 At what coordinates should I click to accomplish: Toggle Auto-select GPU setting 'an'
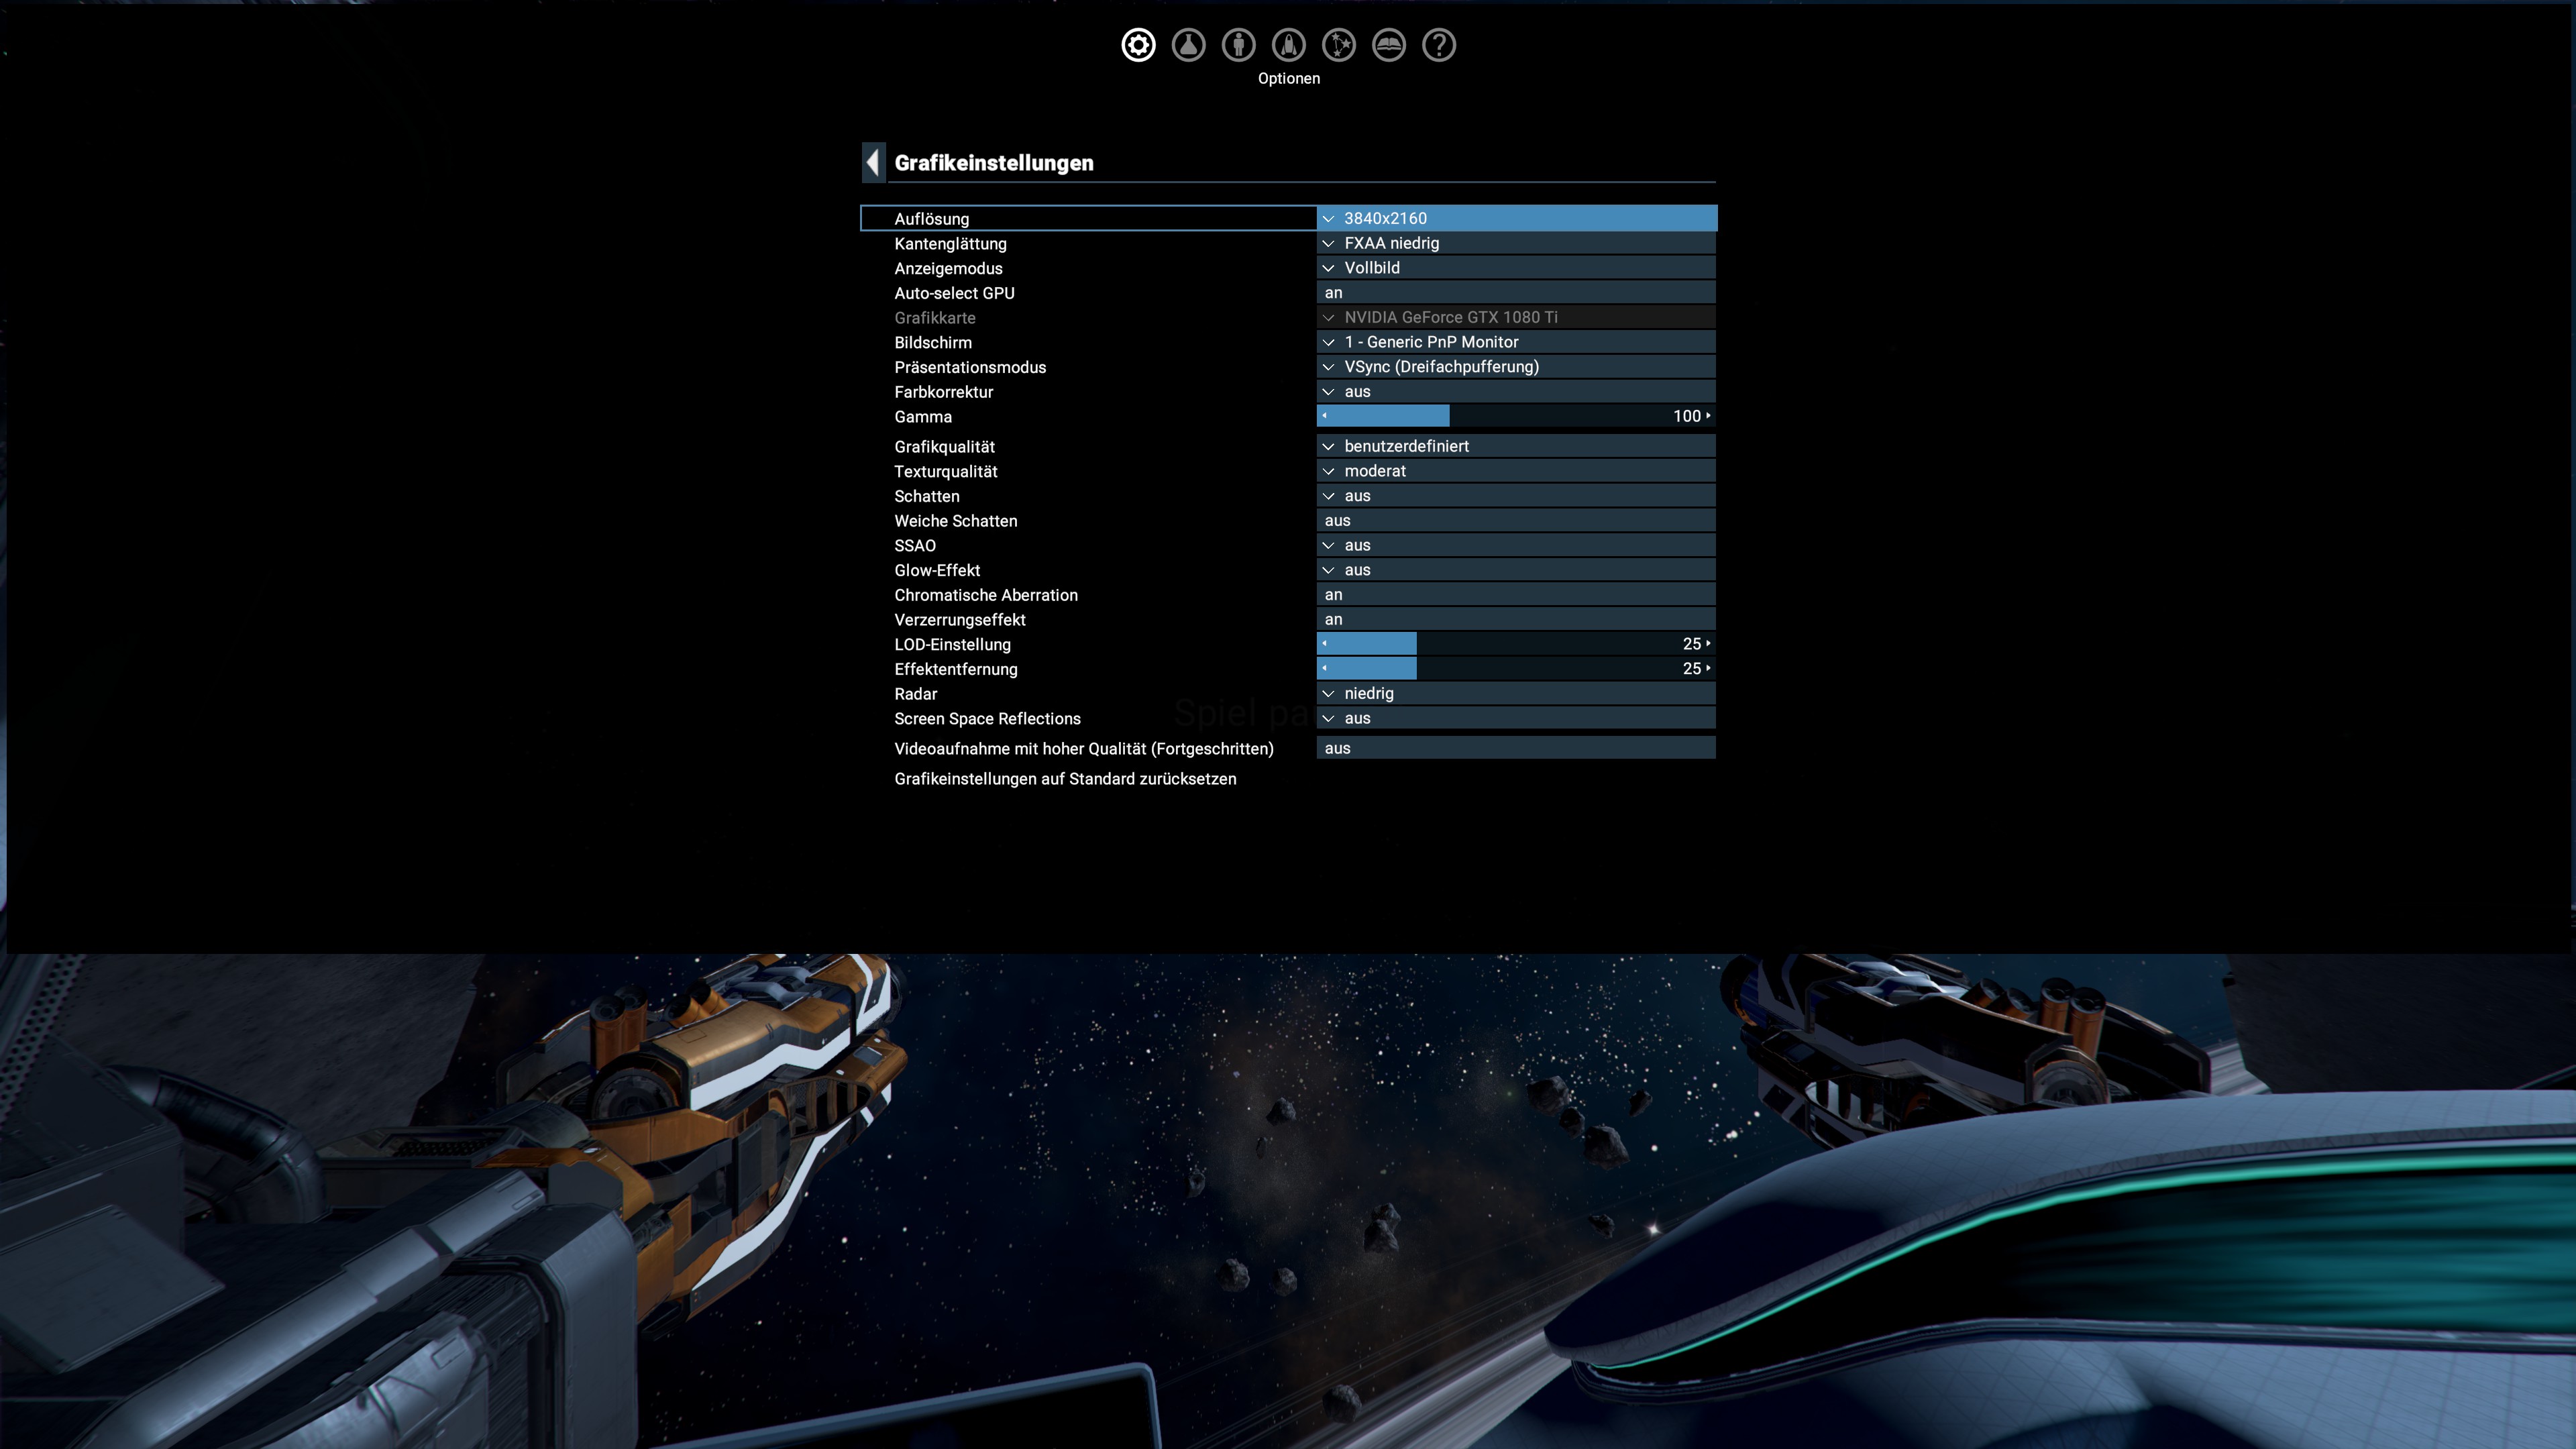1516,293
